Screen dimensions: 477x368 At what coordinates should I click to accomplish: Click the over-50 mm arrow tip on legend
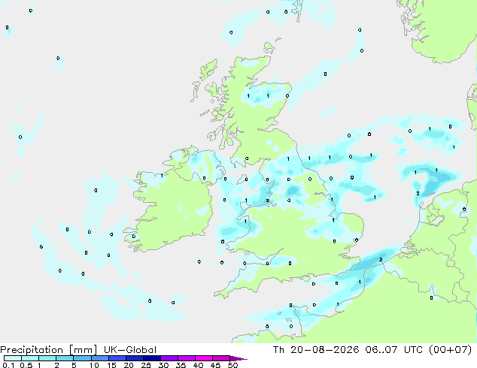coord(238,358)
